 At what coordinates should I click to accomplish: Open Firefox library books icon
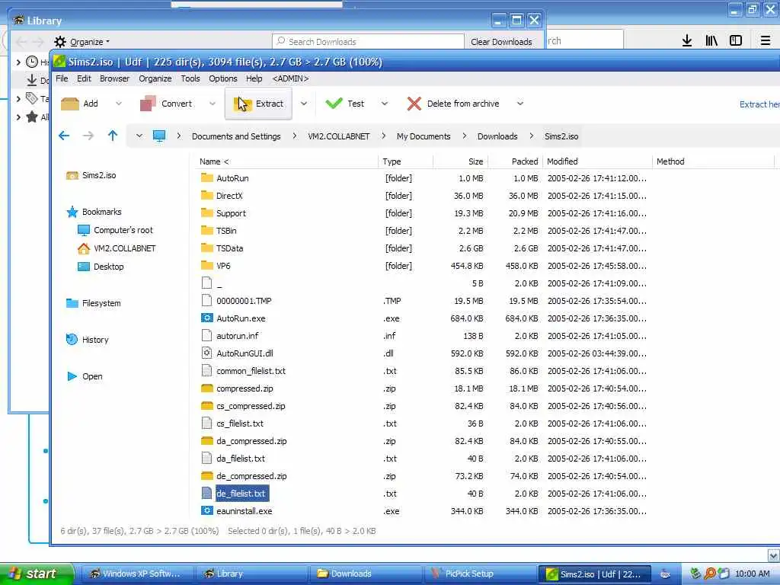pyautogui.click(x=711, y=41)
